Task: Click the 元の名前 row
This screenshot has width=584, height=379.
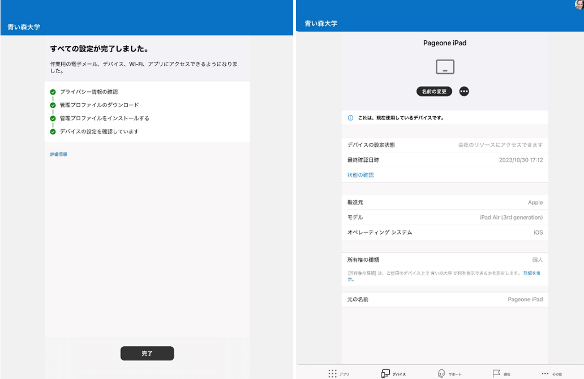Action: tap(445, 299)
